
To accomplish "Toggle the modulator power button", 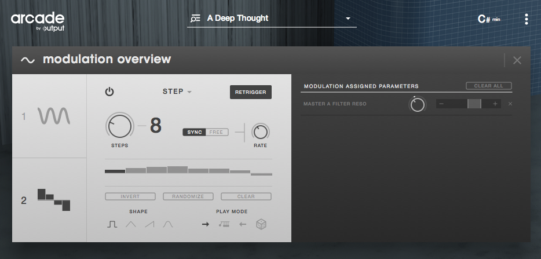I will pyautogui.click(x=109, y=92).
